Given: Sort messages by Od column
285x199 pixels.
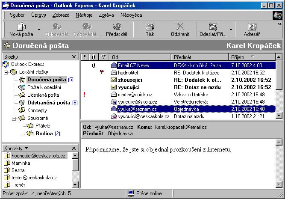Looking at the screenshot, I should click(x=140, y=57).
